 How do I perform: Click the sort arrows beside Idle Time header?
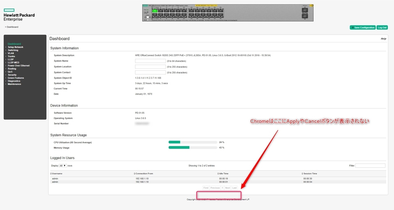coord(218,174)
